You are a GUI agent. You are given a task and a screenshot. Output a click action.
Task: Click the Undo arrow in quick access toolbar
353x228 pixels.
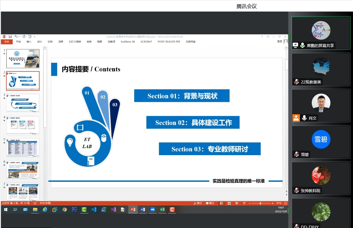click(16, 36)
